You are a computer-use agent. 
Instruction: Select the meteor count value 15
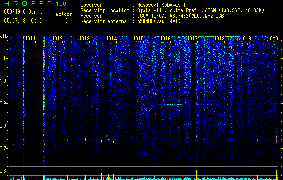65,21
